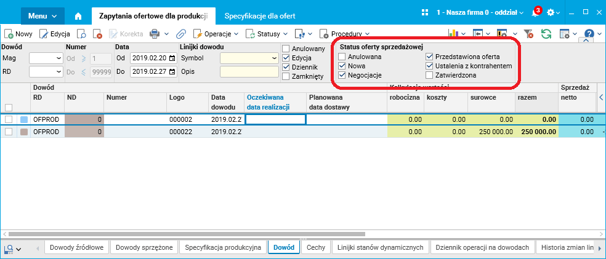Click brown color marker in row 000022
This screenshot has width=606, height=259.
(x=23, y=132)
